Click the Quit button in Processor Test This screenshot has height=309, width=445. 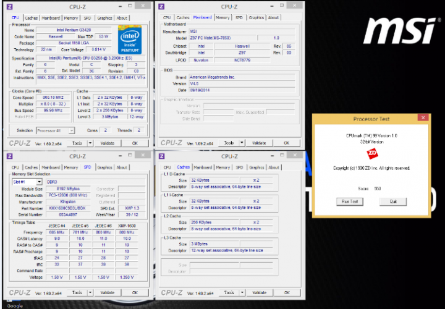(x=393, y=201)
